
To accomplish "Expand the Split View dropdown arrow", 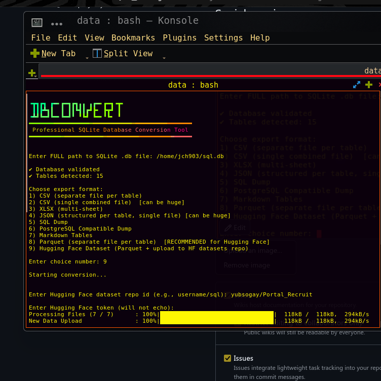I will coord(164,58).
